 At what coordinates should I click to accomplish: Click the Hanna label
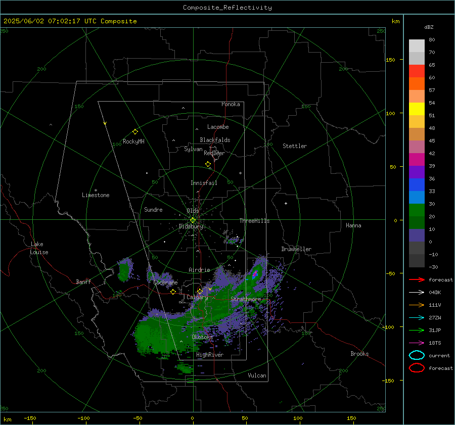[353, 225]
